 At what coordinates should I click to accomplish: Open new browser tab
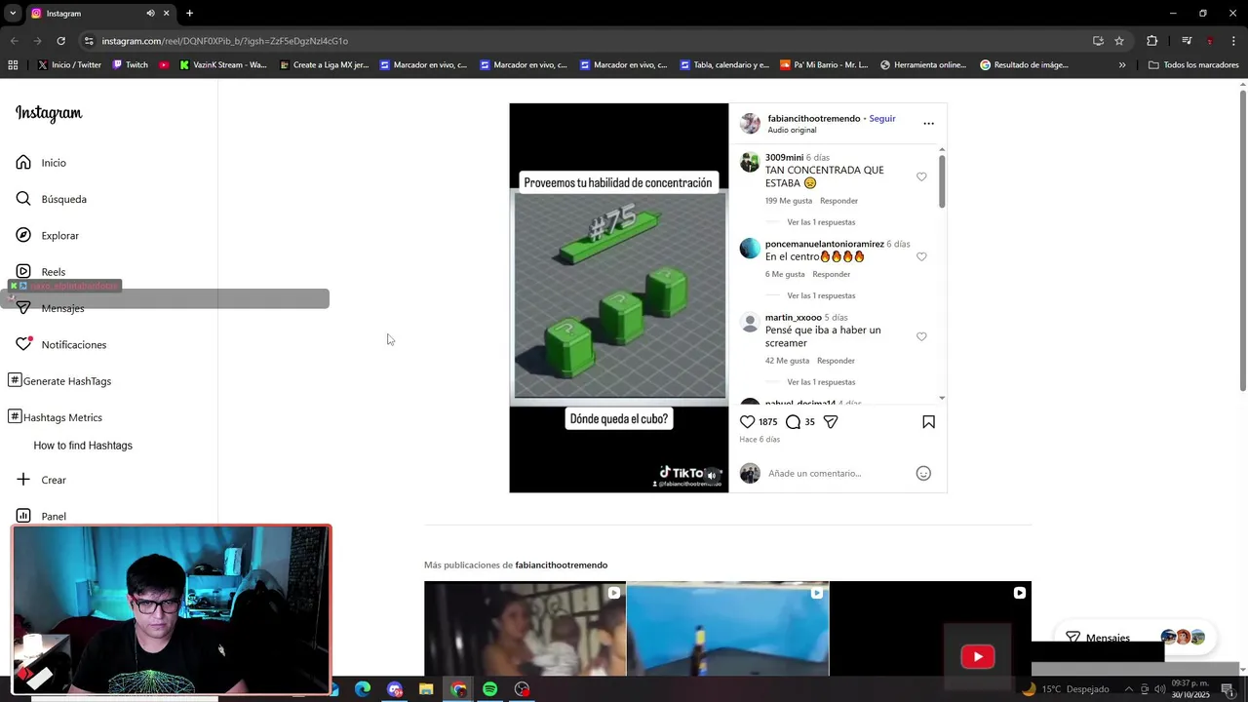189,14
